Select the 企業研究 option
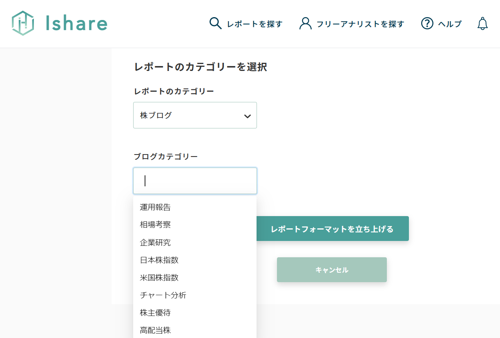Image resolution: width=500 pixels, height=338 pixels. (x=155, y=243)
